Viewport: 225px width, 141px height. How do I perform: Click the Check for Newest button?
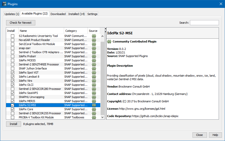pyautogui.click(x=21, y=23)
